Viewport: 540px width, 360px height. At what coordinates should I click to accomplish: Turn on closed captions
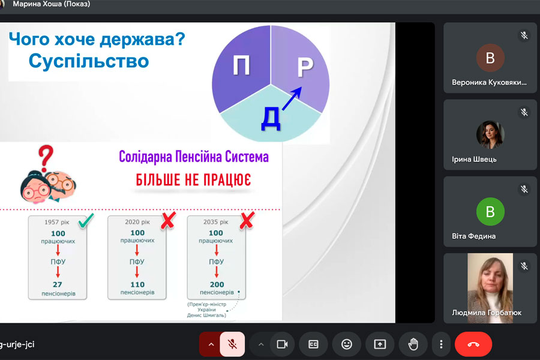[x=313, y=344]
